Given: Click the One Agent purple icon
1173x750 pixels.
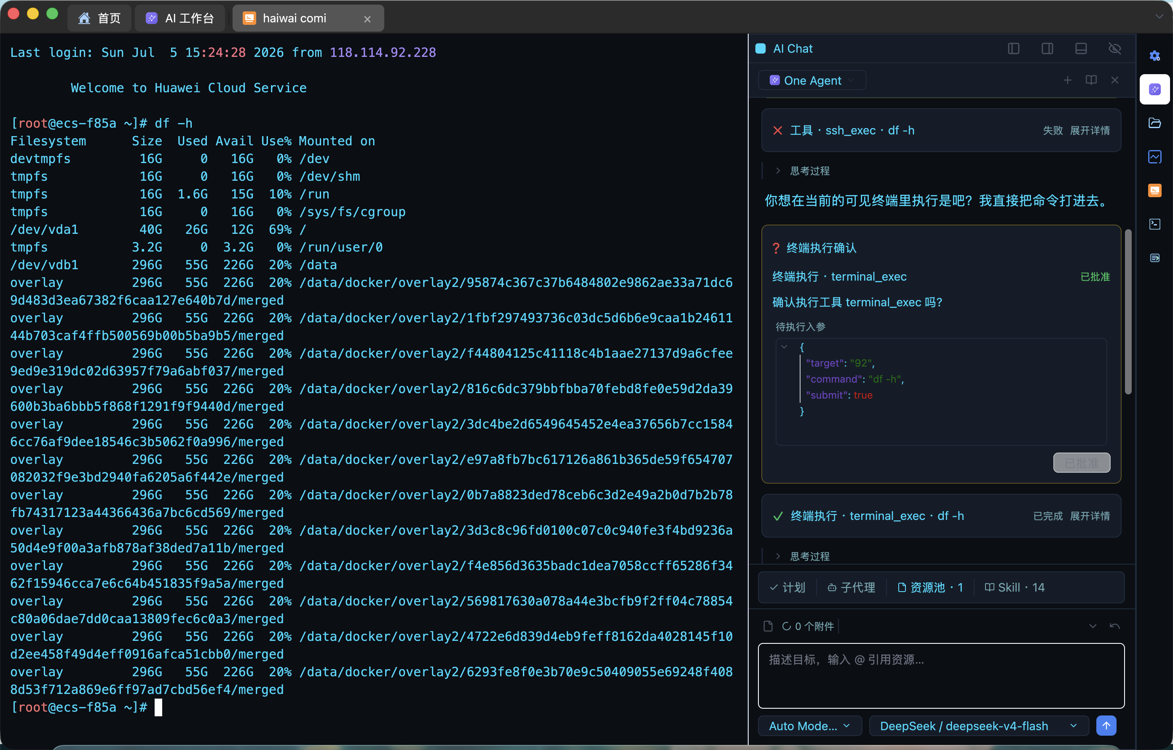Looking at the screenshot, I should [x=774, y=80].
